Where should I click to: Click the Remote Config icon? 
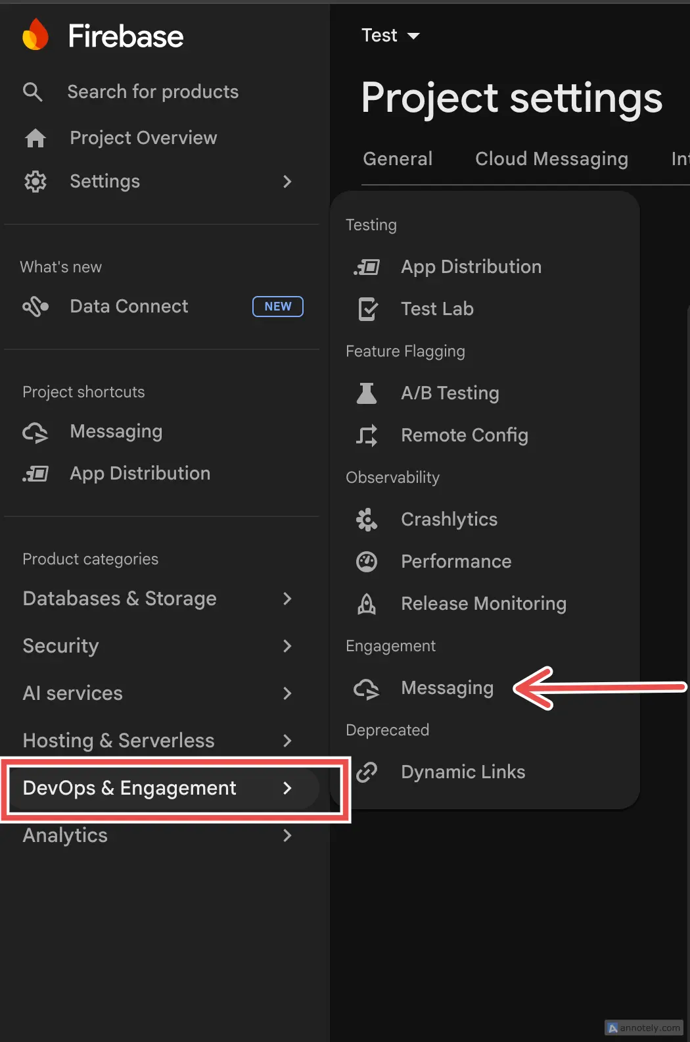pos(367,435)
